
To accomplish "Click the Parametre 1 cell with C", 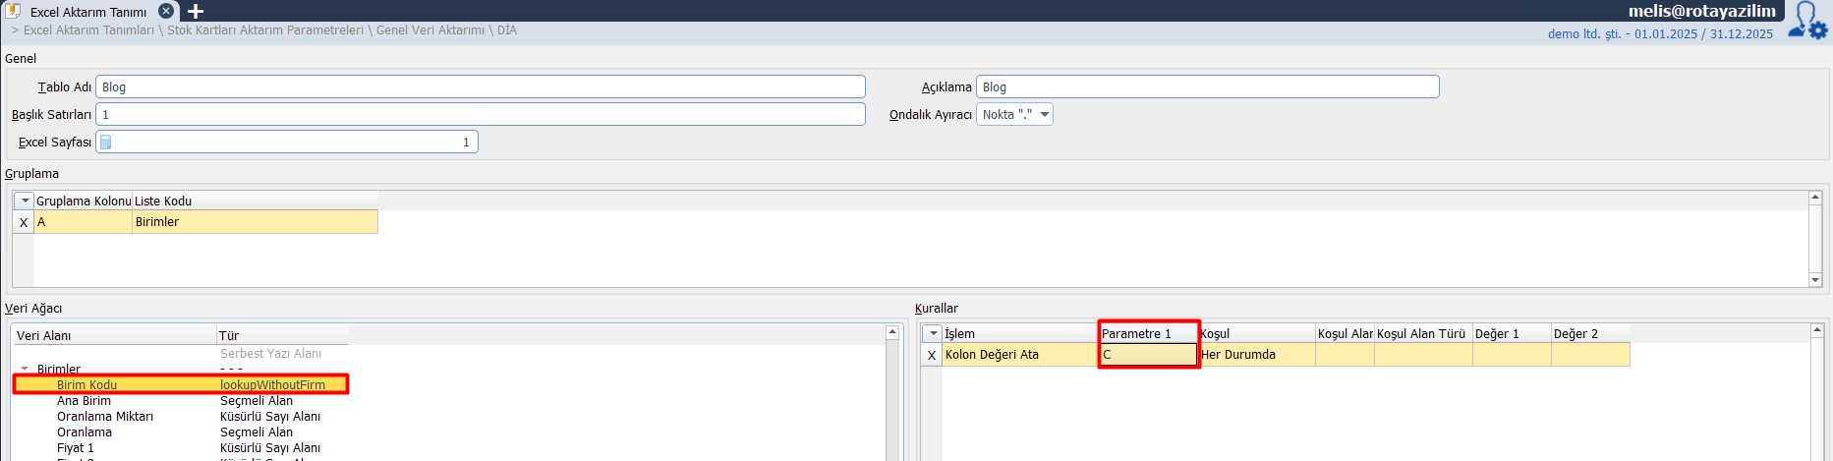I will pyautogui.click(x=1147, y=355).
